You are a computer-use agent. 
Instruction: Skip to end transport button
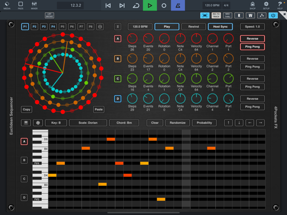[122, 6]
